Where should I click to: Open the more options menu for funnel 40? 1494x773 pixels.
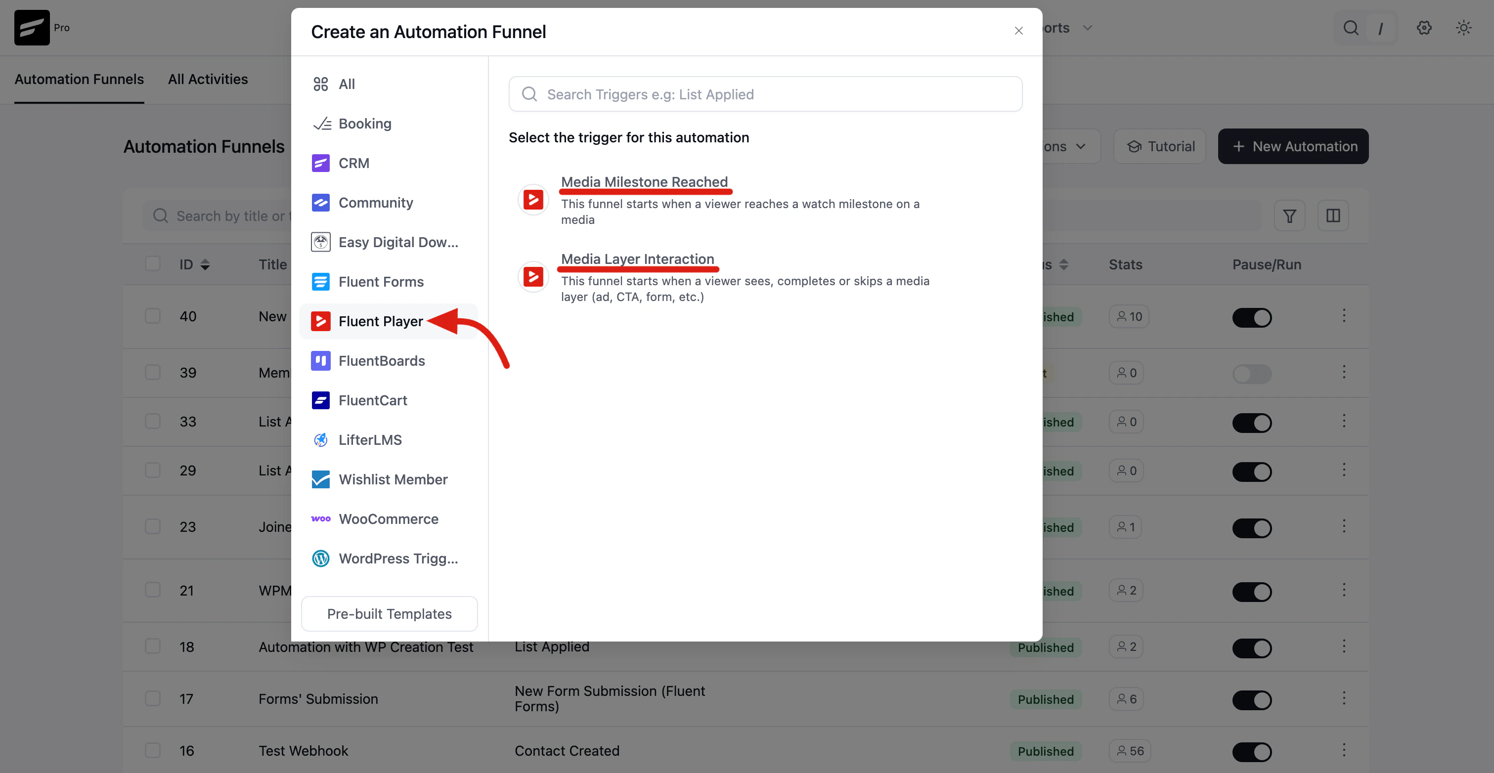tap(1344, 316)
